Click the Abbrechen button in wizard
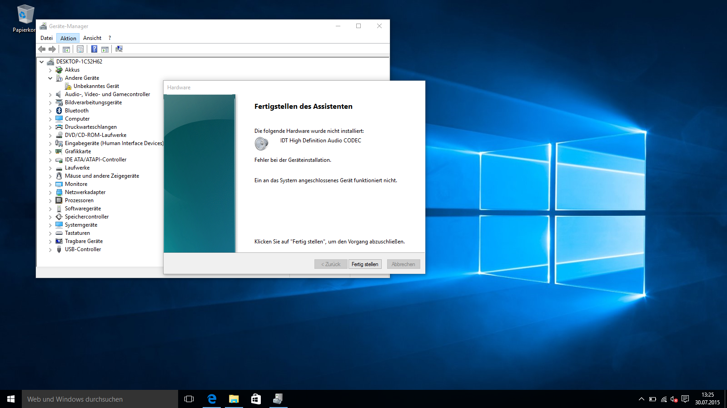 (x=403, y=264)
